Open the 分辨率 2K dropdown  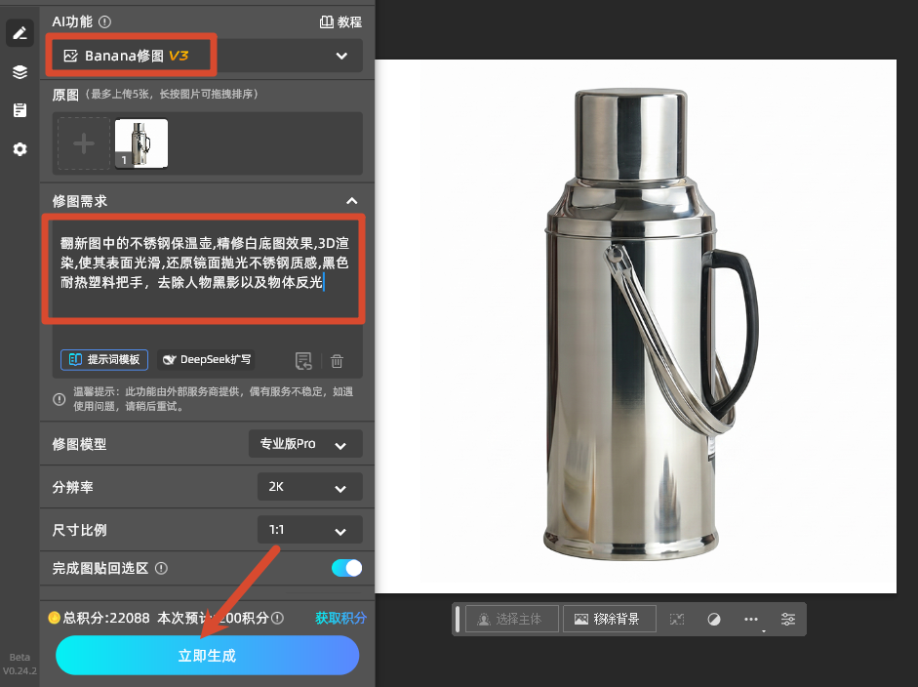pyautogui.click(x=309, y=487)
